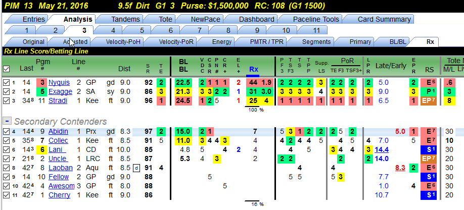Open the Awesom horse link

pos(62,186)
